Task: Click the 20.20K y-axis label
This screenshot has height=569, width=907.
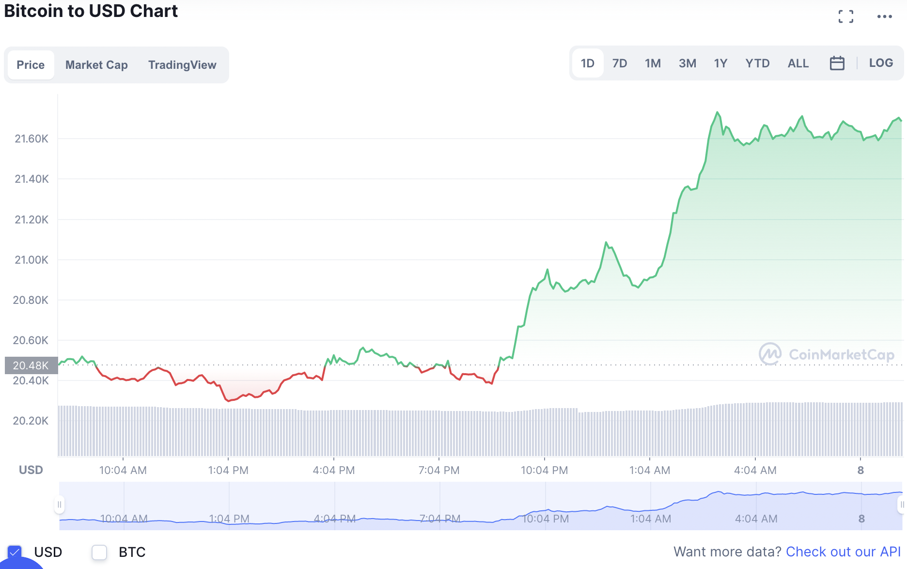Action: [x=31, y=421]
